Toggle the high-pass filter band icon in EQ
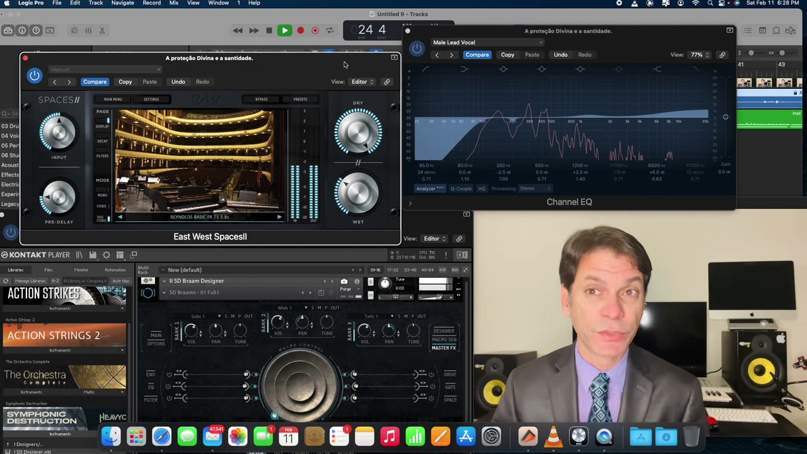 426,69
